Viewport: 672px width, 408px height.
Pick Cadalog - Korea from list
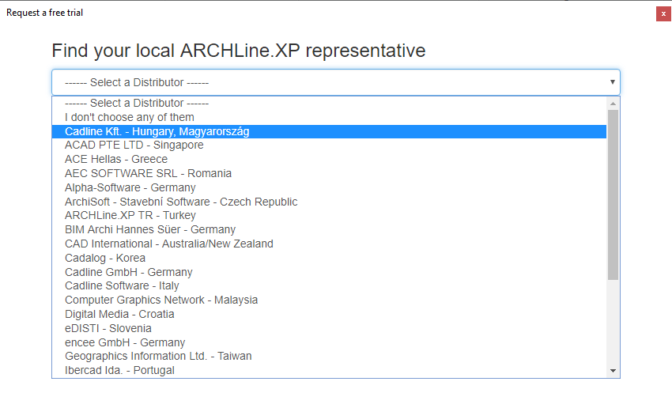(105, 258)
